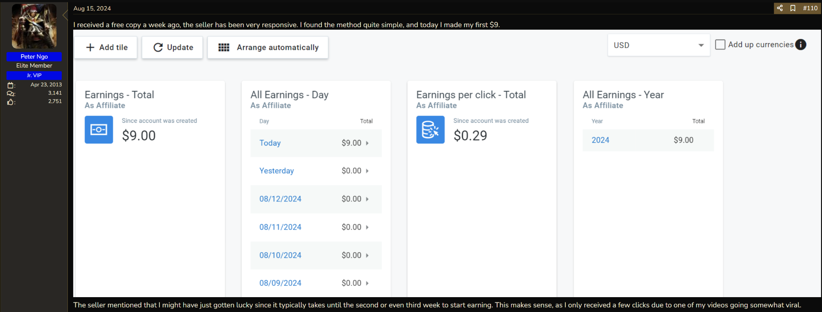
Task: Click the messages count speech bubble icon
Action: tap(11, 94)
